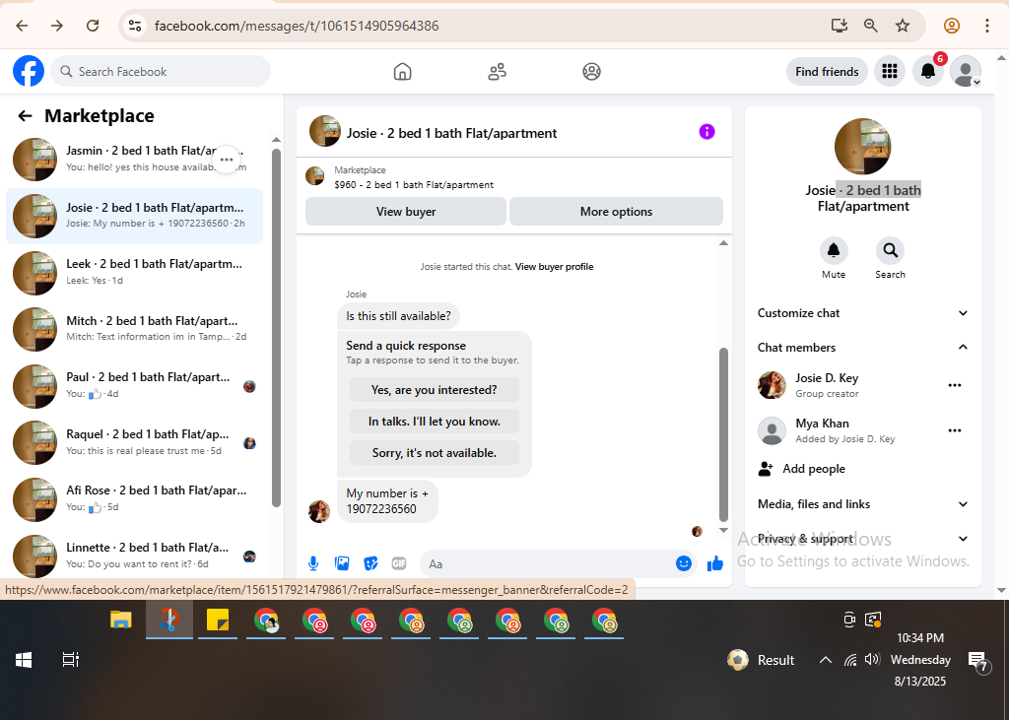Image resolution: width=1009 pixels, height=720 pixels.
Task: Click the message thread scrollbar
Action: coord(723,434)
